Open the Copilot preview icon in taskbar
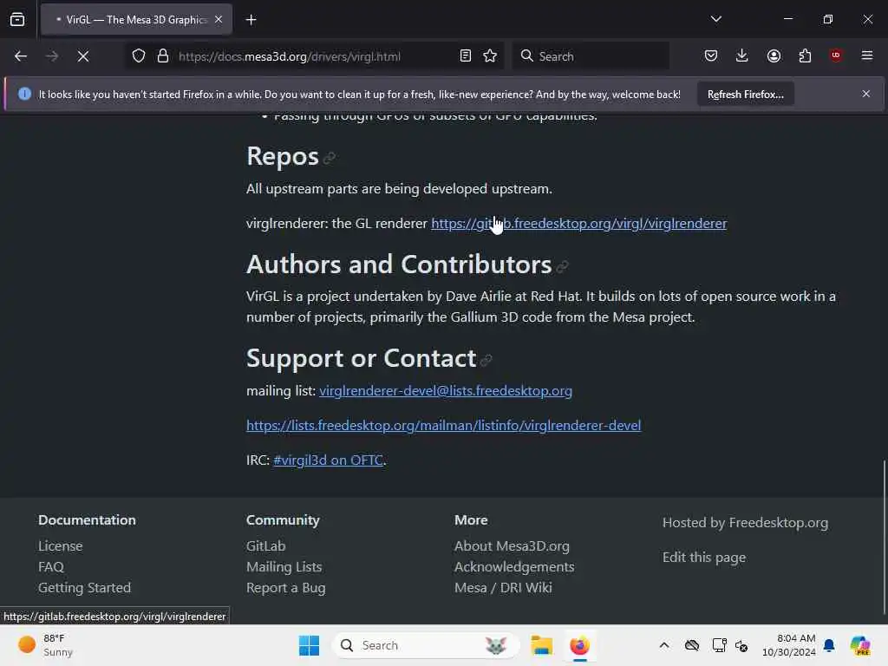This screenshot has height=666, width=888. [859, 645]
